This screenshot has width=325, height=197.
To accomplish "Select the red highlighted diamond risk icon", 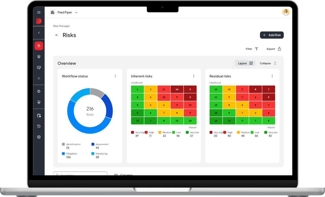I will point(39,46).
